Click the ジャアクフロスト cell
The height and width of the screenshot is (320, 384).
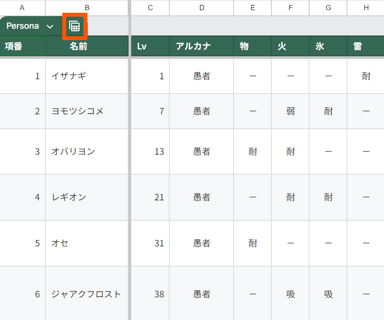(x=87, y=294)
